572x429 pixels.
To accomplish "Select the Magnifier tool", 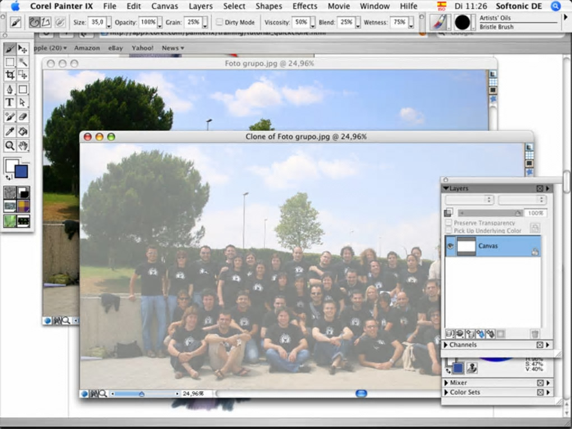I will point(10,146).
